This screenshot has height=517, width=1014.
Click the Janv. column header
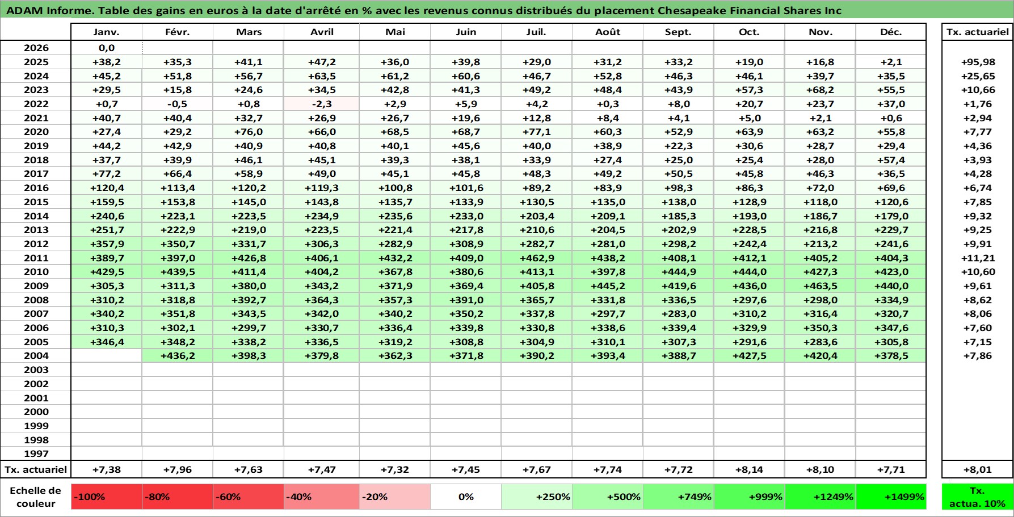[107, 32]
